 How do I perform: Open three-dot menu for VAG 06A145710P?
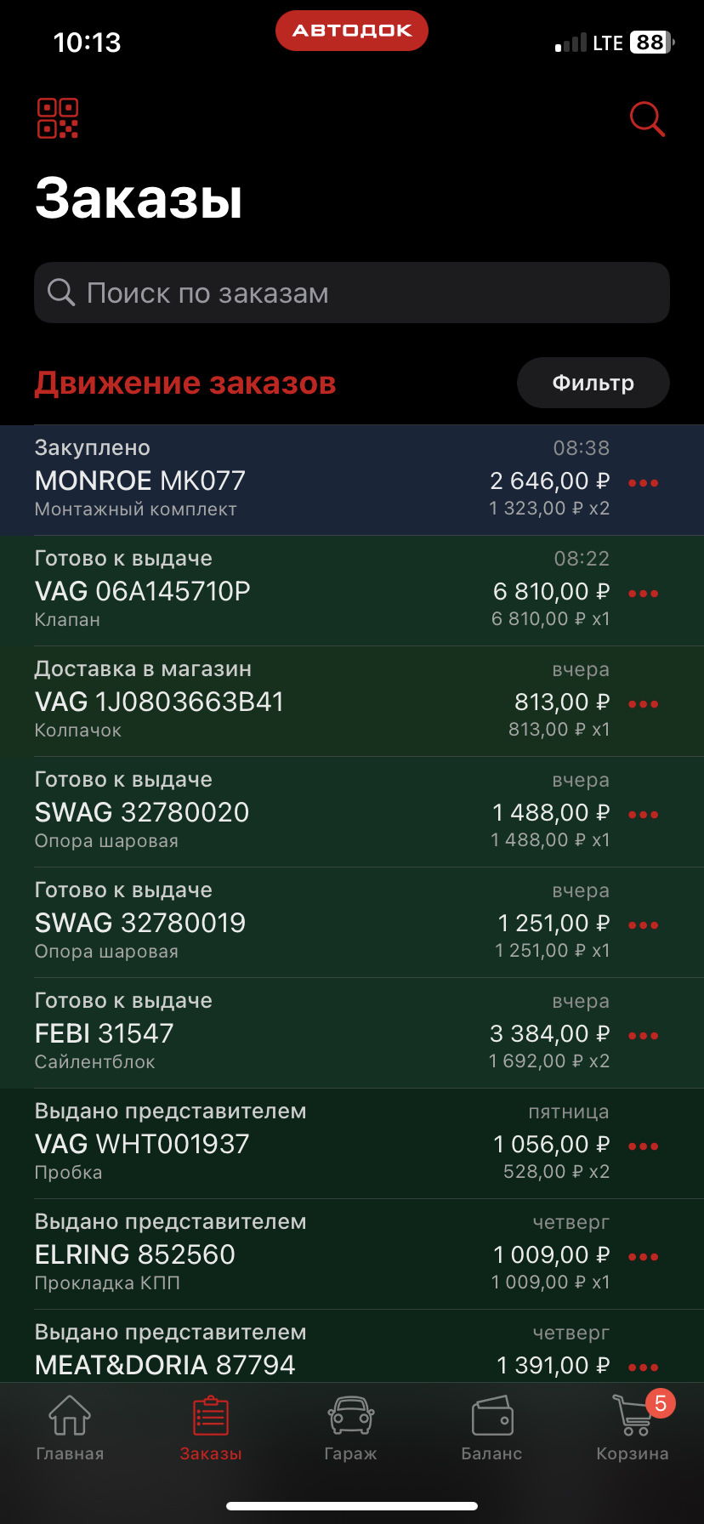tap(643, 594)
